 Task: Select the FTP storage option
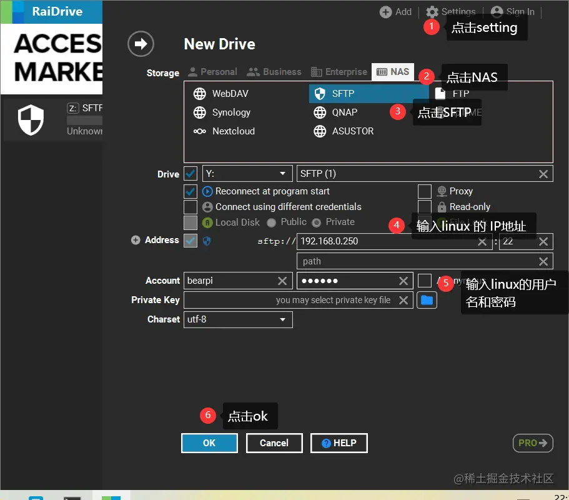(x=452, y=94)
